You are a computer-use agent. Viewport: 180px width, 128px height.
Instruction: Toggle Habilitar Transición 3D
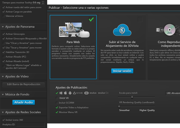click(x=4, y=52)
